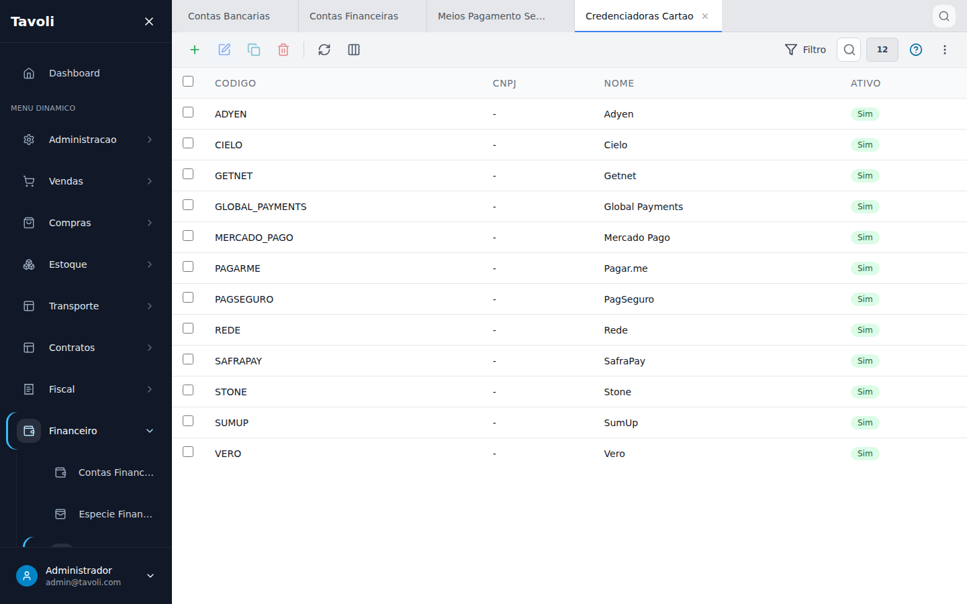Sort by the ATIVO column header
967x604 pixels.
coord(866,83)
